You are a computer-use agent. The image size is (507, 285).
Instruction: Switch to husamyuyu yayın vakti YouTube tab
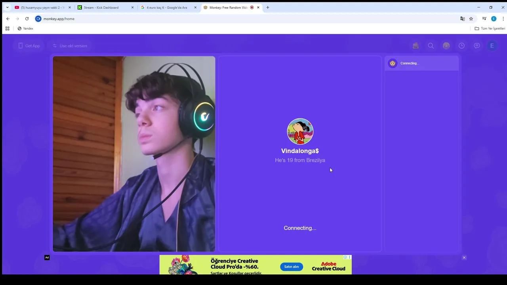tap(42, 8)
